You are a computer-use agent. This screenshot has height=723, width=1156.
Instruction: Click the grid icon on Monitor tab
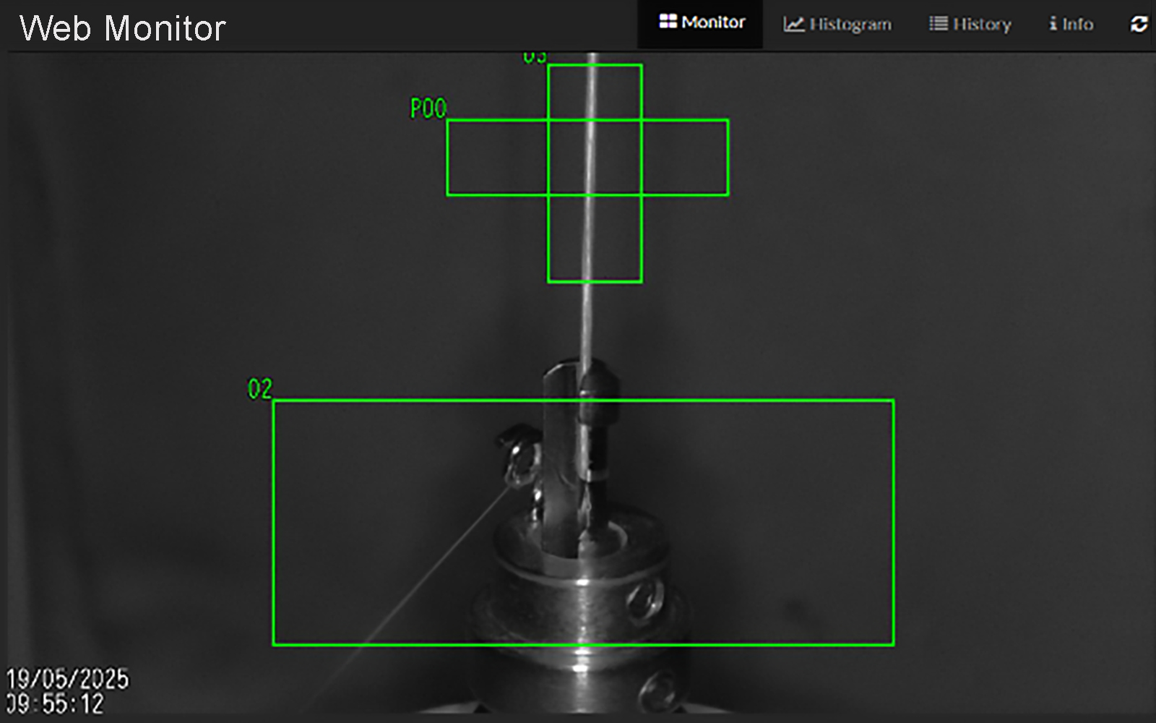pos(668,22)
